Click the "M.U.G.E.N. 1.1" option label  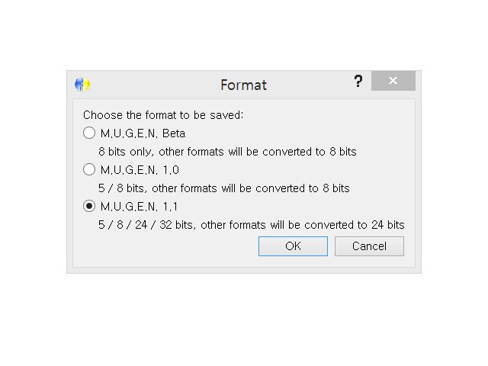(139, 207)
